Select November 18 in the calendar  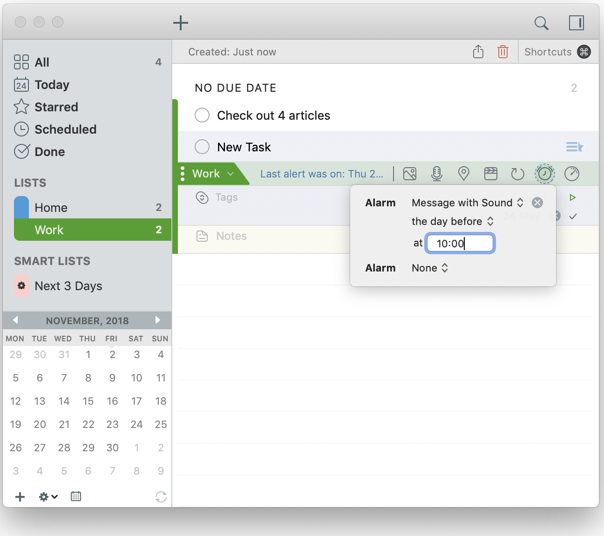tap(161, 401)
